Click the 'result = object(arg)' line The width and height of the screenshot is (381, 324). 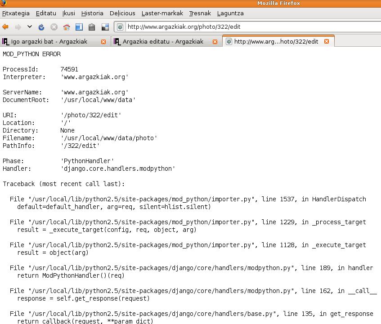pos(53,253)
